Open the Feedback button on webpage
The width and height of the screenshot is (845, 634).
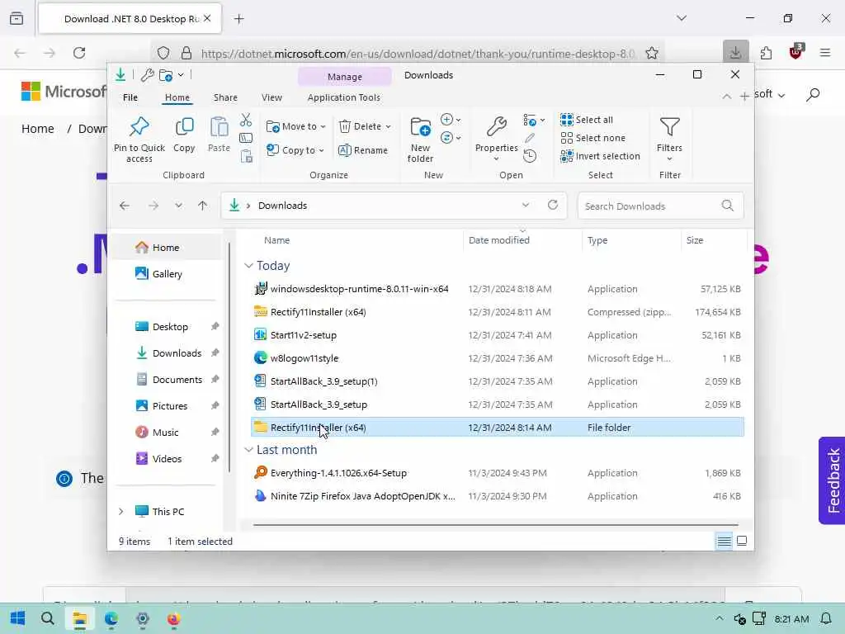pyautogui.click(x=833, y=480)
